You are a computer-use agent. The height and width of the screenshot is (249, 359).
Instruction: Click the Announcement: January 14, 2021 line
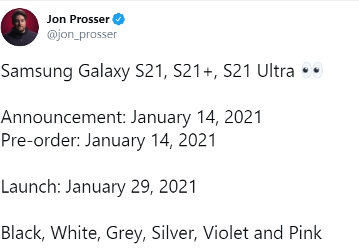point(131,117)
